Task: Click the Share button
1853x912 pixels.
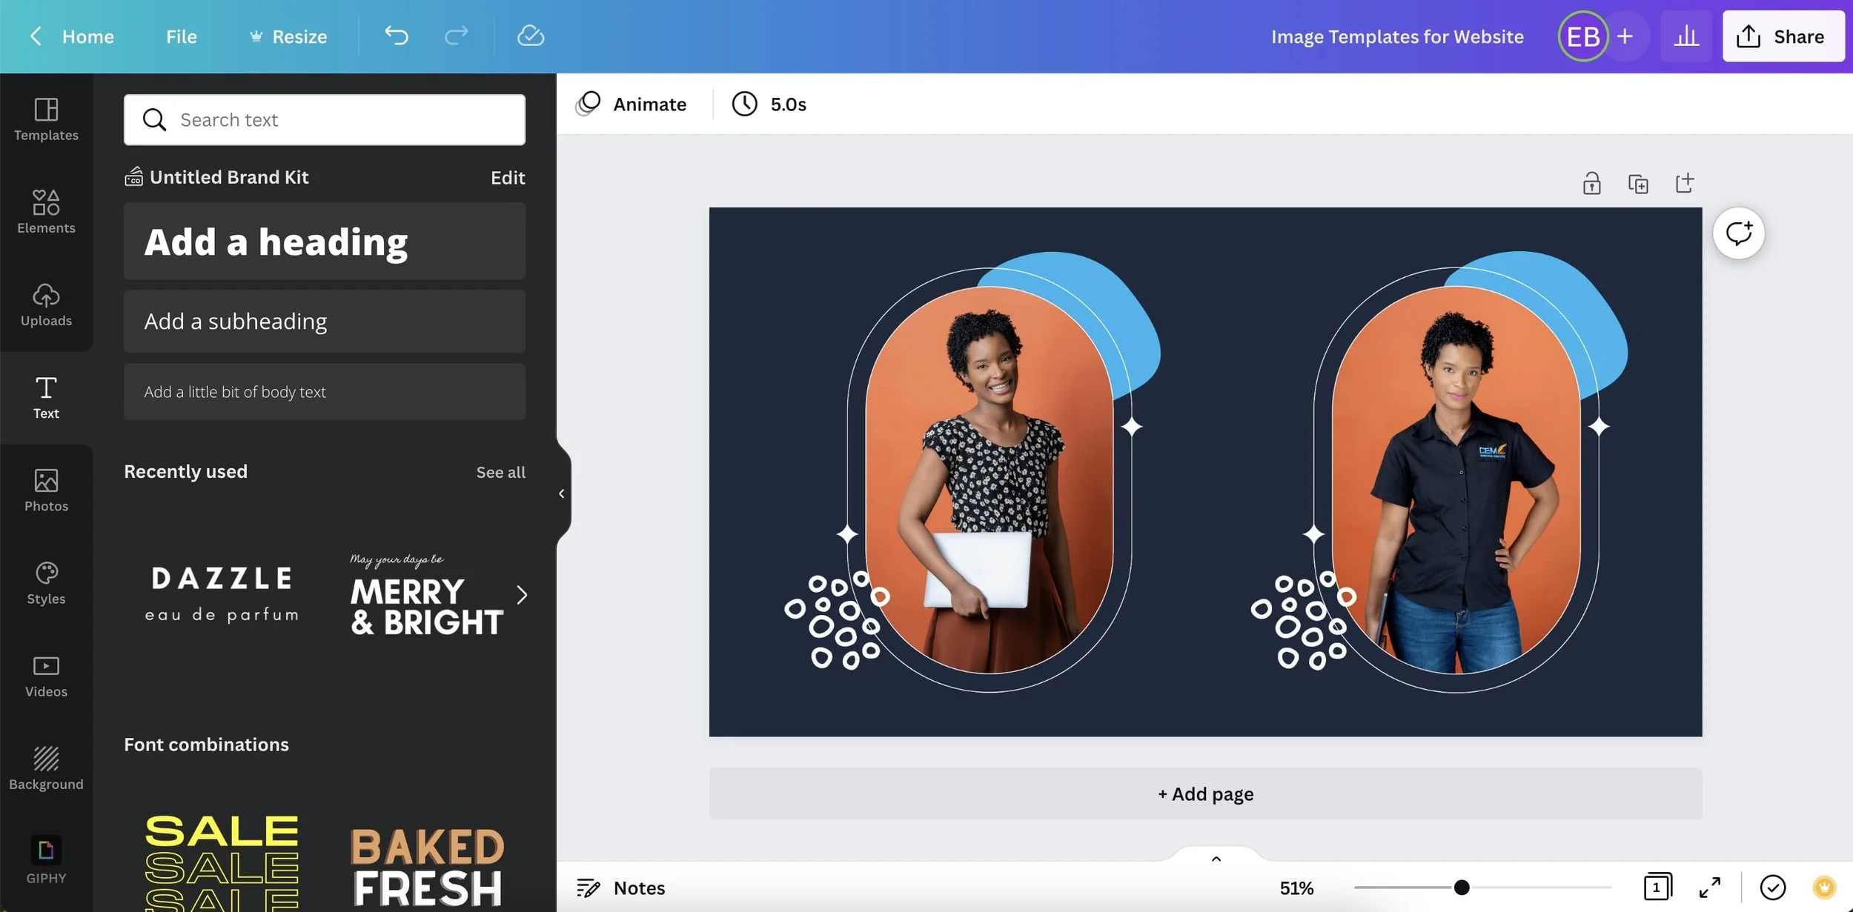Action: point(1783,36)
